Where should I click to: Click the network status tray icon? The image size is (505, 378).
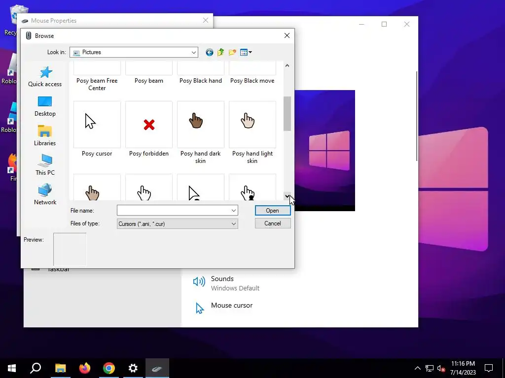click(x=430, y=368)
